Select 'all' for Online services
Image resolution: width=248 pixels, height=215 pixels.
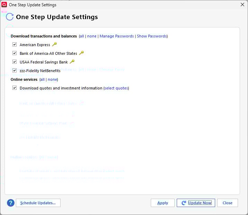(x=43, y=79)
